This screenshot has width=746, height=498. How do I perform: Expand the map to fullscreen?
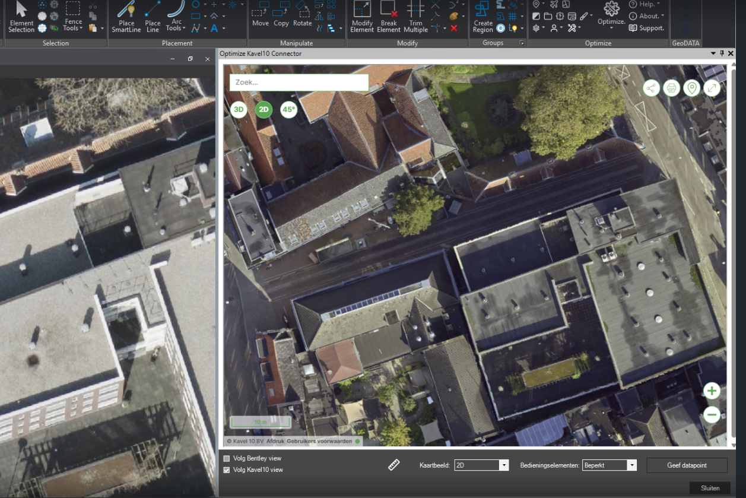(711, 88)
